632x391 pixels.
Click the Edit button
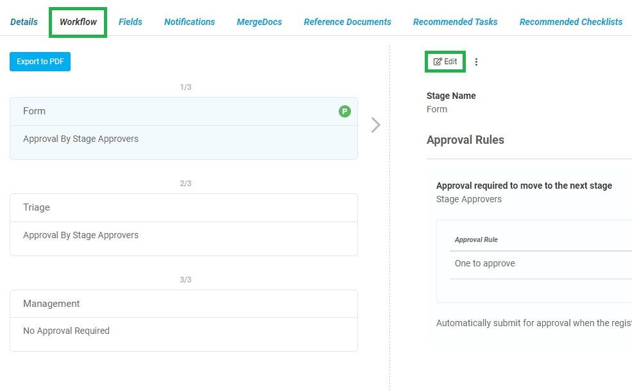click(445, 62)
